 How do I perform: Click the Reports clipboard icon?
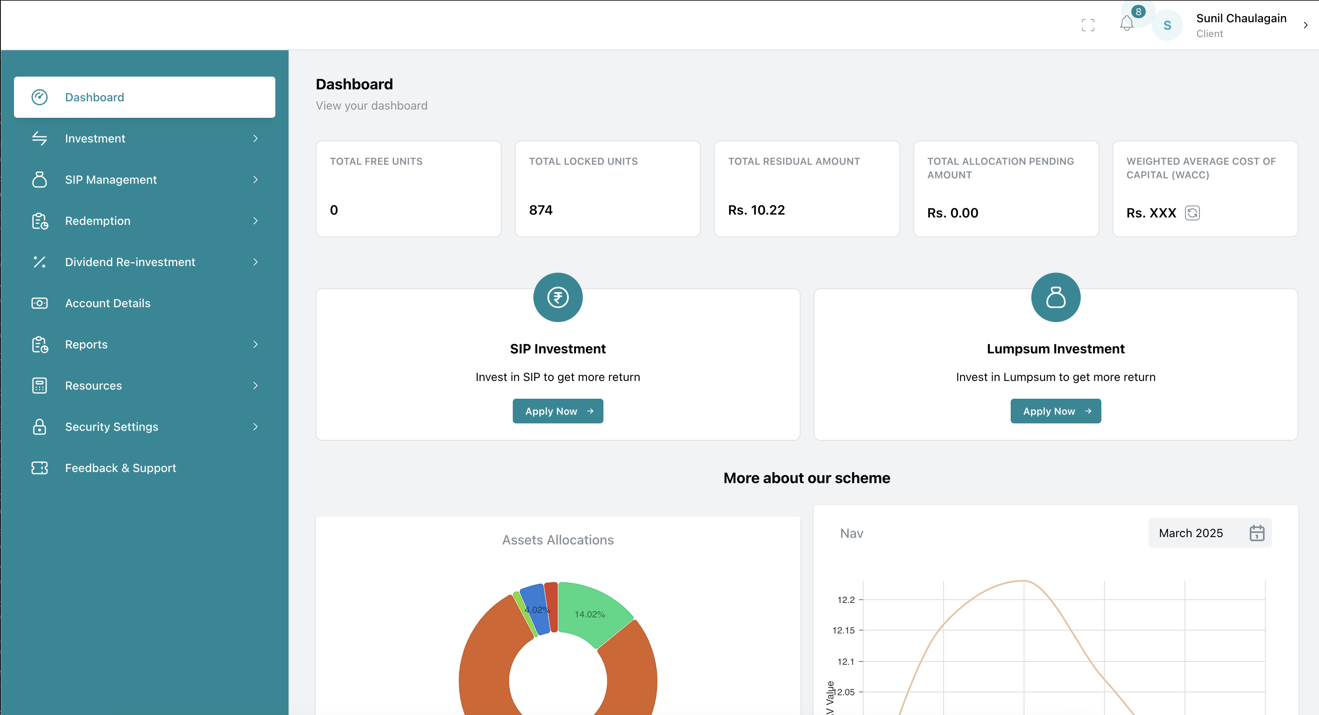pos(40,344)
